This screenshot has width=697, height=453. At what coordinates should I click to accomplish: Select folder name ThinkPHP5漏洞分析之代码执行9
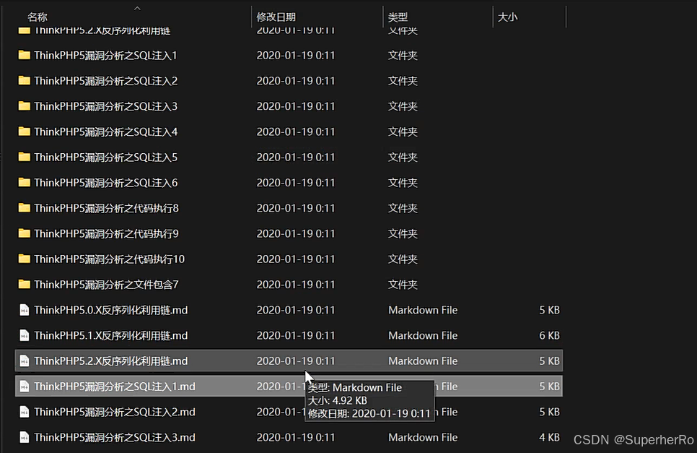(x=106, y=233)
